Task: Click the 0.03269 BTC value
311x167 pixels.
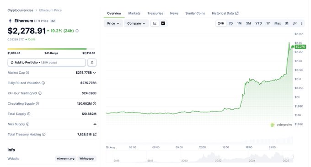Action: coord(16,39)
